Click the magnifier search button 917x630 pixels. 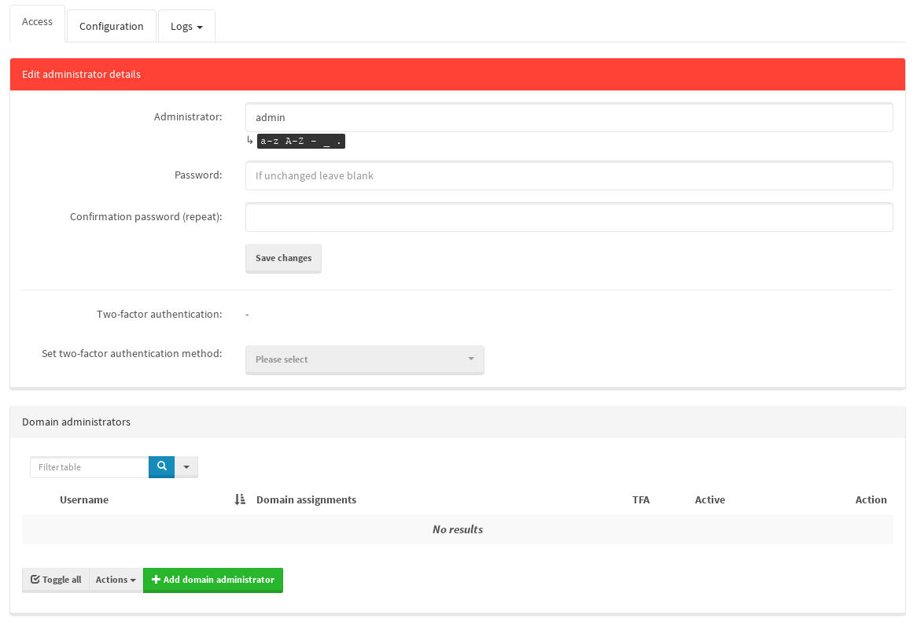161,466
